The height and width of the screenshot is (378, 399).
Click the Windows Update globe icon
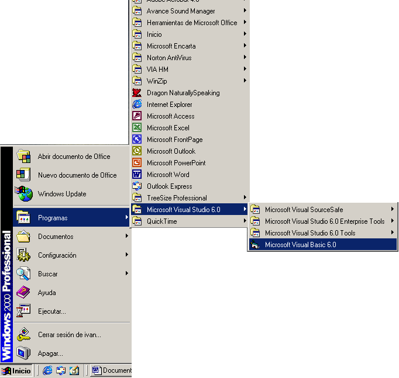(x=23, y=194)
